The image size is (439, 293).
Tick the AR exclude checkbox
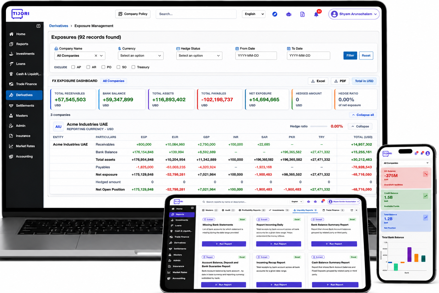coord(88,67)
